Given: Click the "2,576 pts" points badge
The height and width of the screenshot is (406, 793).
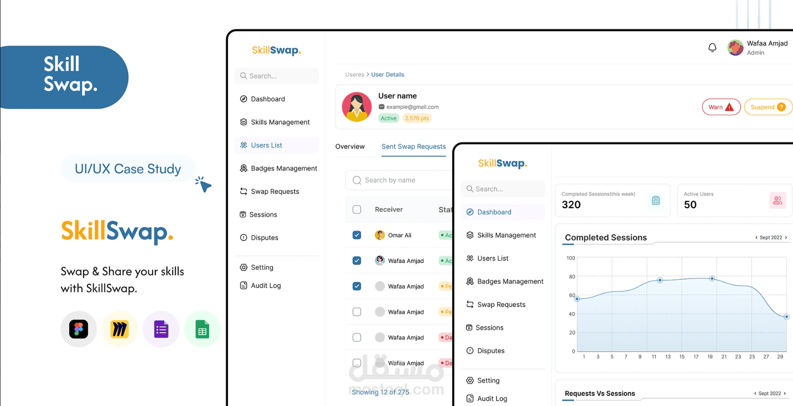Looking at the screenshot, I should (417, 118).
